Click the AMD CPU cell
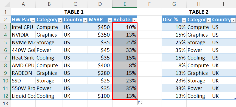 (x=23, y=66)
